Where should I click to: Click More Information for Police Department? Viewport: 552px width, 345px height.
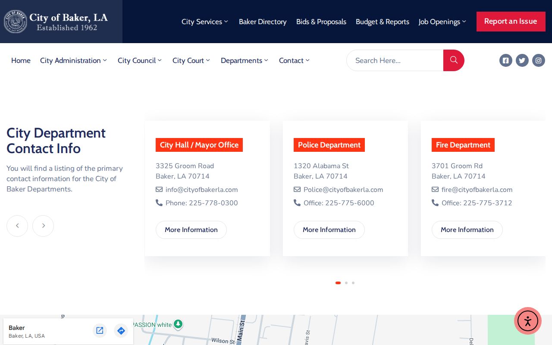[329, 230]
